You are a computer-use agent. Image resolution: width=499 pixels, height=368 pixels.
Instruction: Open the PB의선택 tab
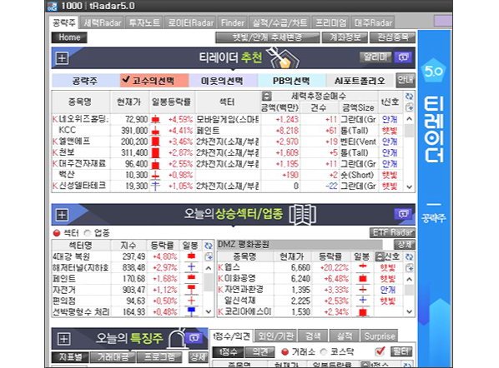click(x=291, y=81)
